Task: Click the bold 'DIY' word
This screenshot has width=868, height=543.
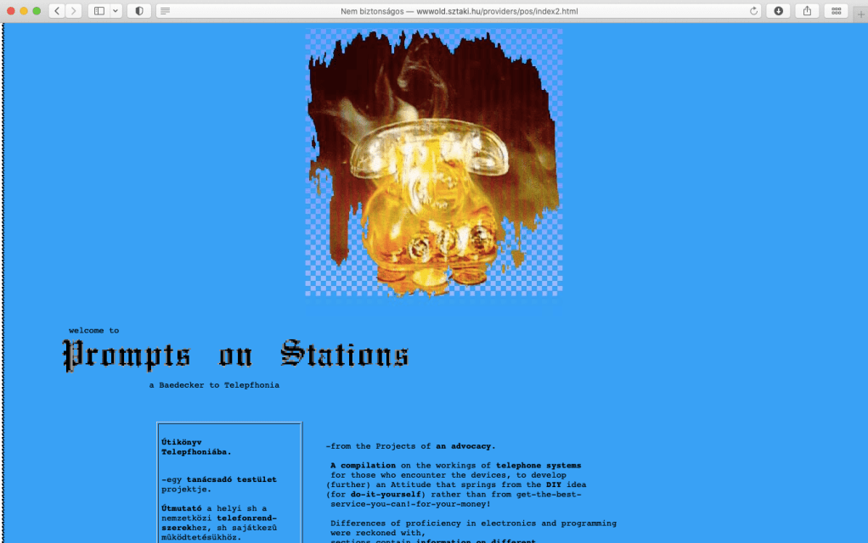Action: [x=554, y=485]
